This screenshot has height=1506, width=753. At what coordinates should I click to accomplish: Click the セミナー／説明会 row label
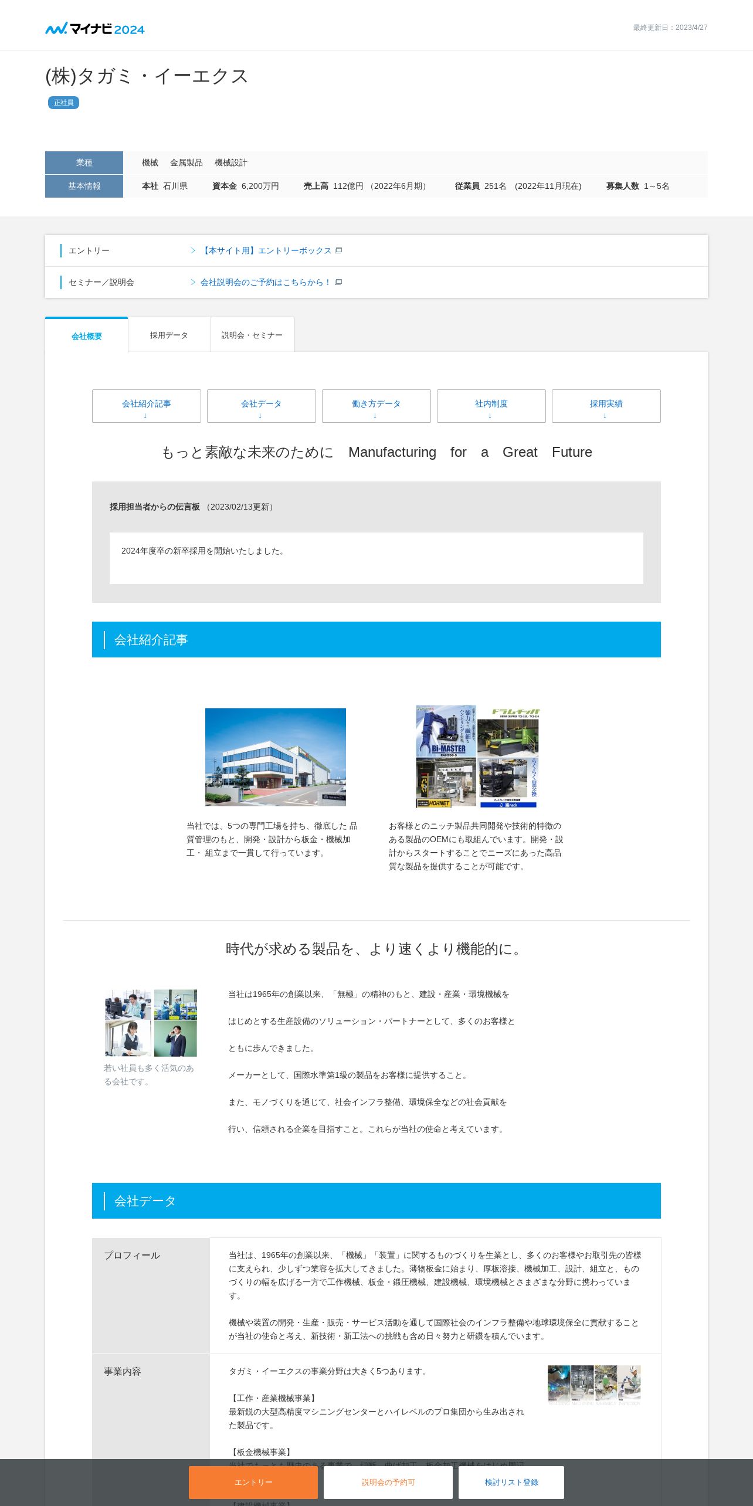pos(101,282)
